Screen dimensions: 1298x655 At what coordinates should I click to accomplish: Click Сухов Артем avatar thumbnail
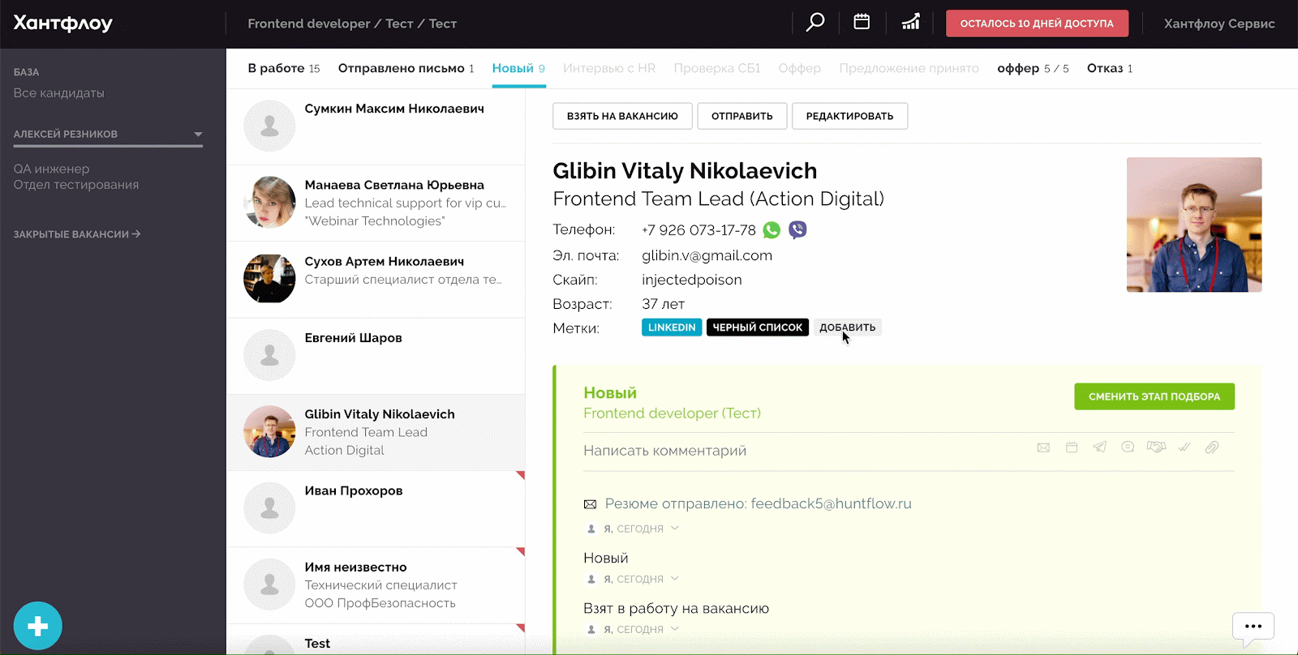[269, 278]
